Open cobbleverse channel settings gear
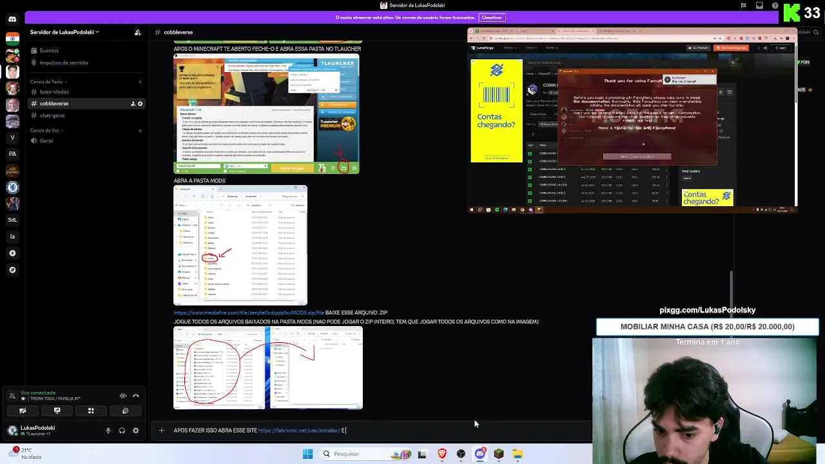The image size is (825, 464). coord(140,104)
